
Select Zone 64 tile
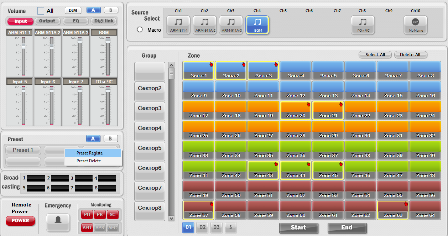(425, 210)
